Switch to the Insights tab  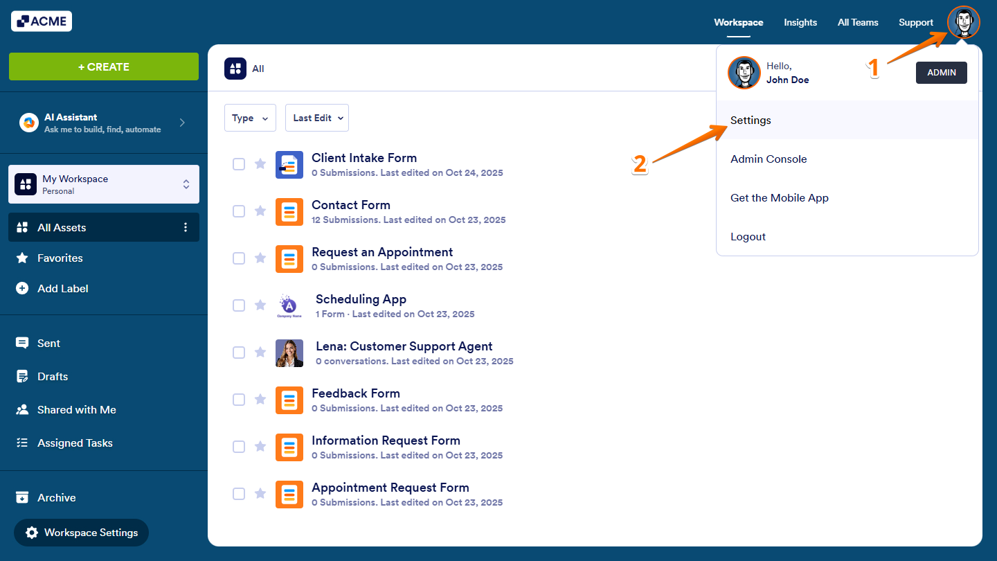800,22
